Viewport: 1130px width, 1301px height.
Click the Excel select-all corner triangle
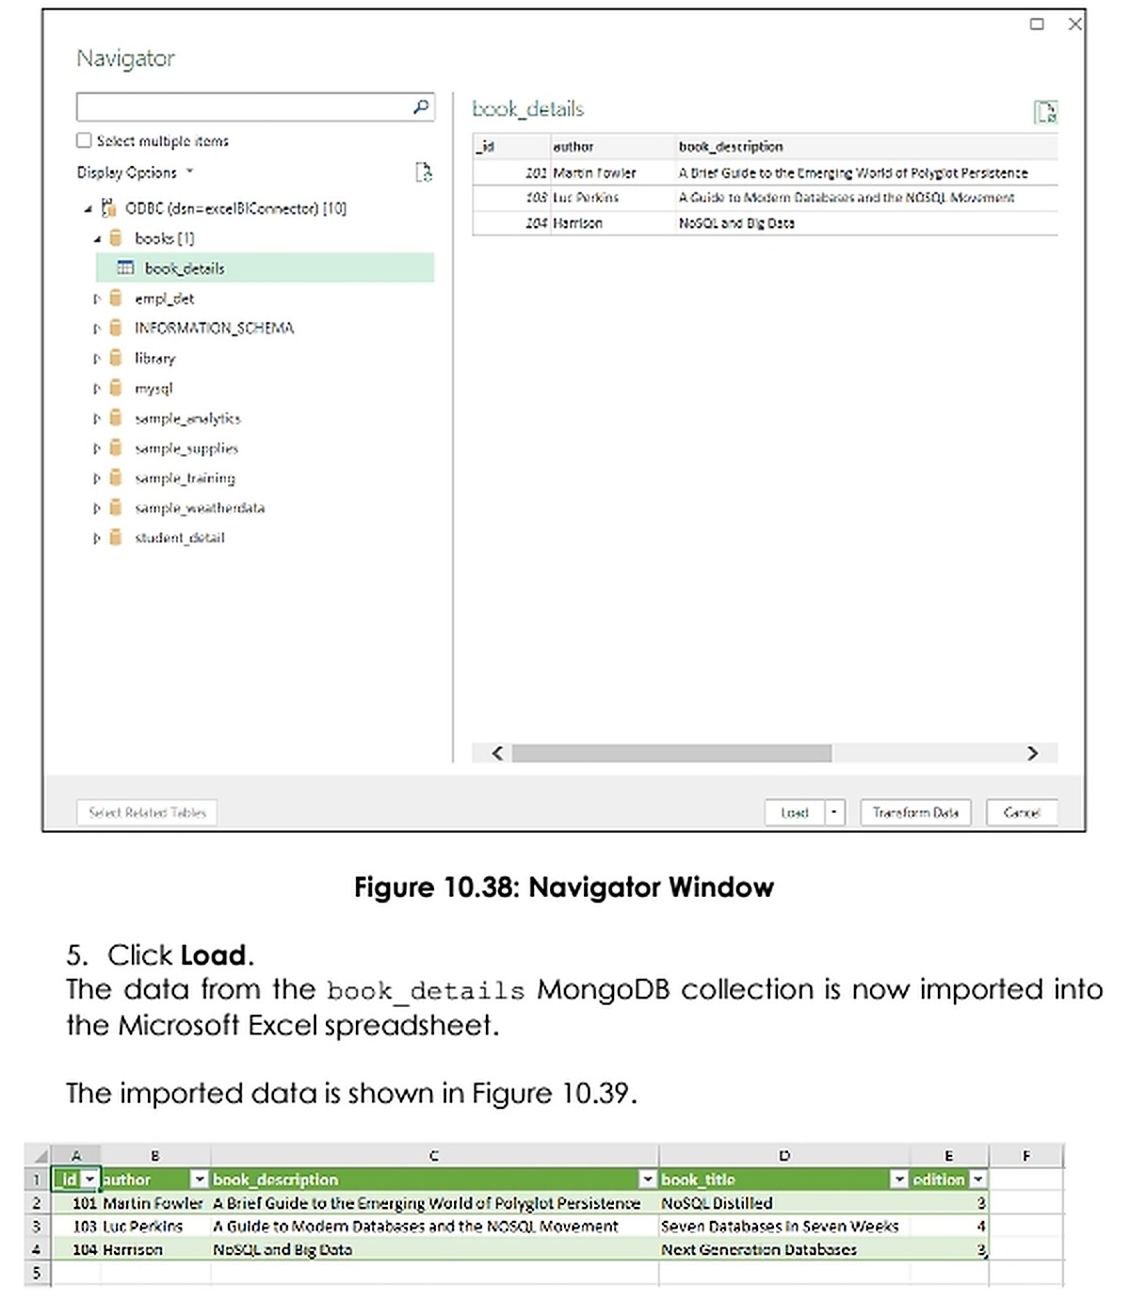(x=40, y=1156)
